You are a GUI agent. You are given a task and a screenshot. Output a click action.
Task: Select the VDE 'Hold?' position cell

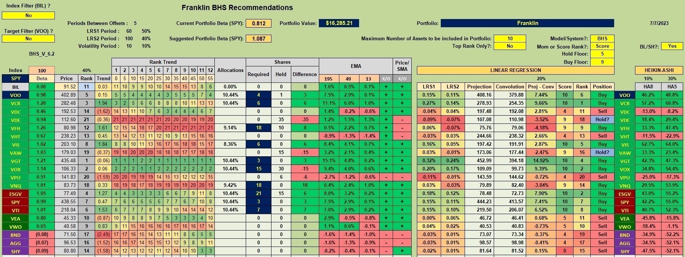[602, 120]
